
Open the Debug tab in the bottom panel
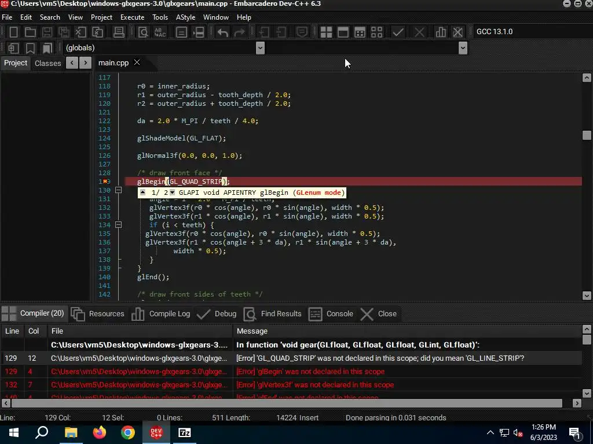pos(217,314)
